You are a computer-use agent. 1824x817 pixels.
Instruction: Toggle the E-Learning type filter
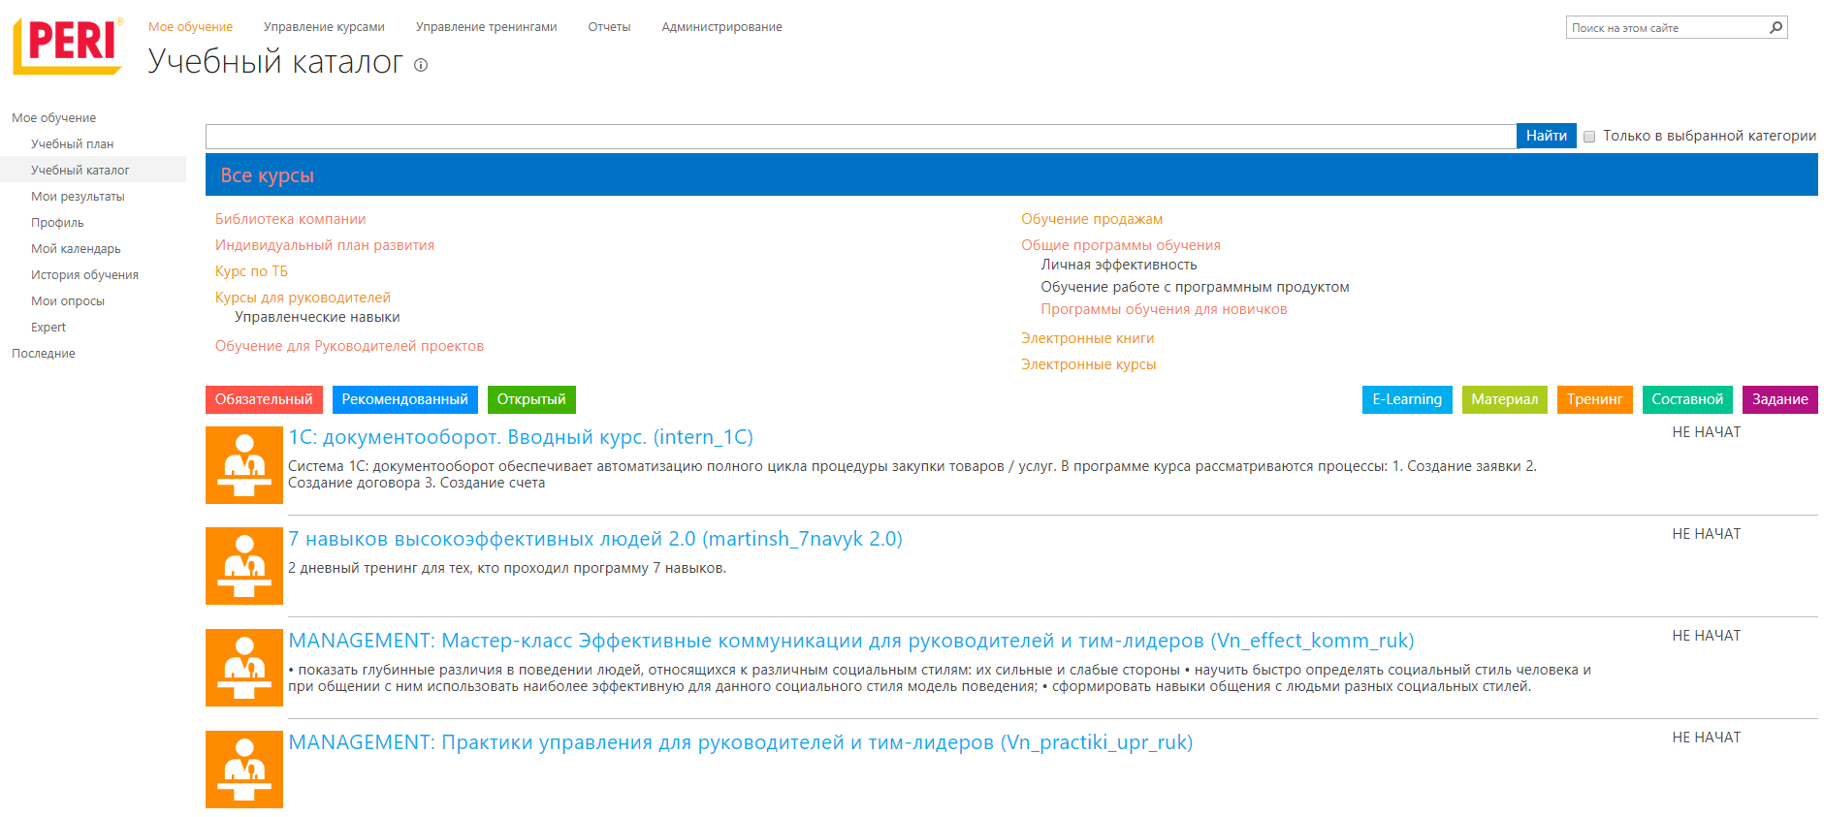(x=1406, y=399)
